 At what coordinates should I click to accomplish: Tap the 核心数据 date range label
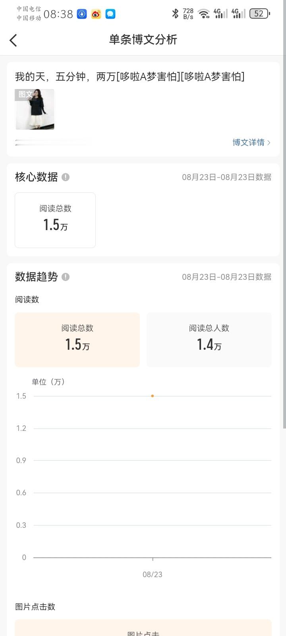[x=227, y=177]
